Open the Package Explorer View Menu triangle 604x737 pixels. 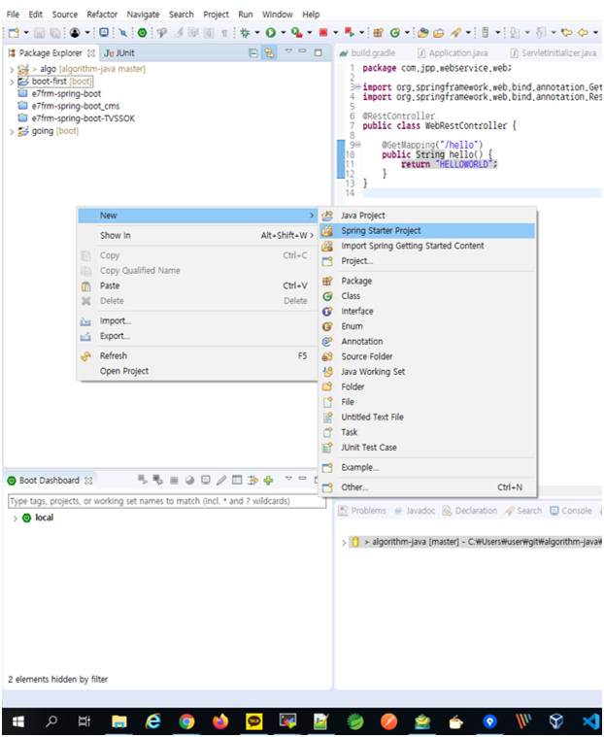(288, 50)
